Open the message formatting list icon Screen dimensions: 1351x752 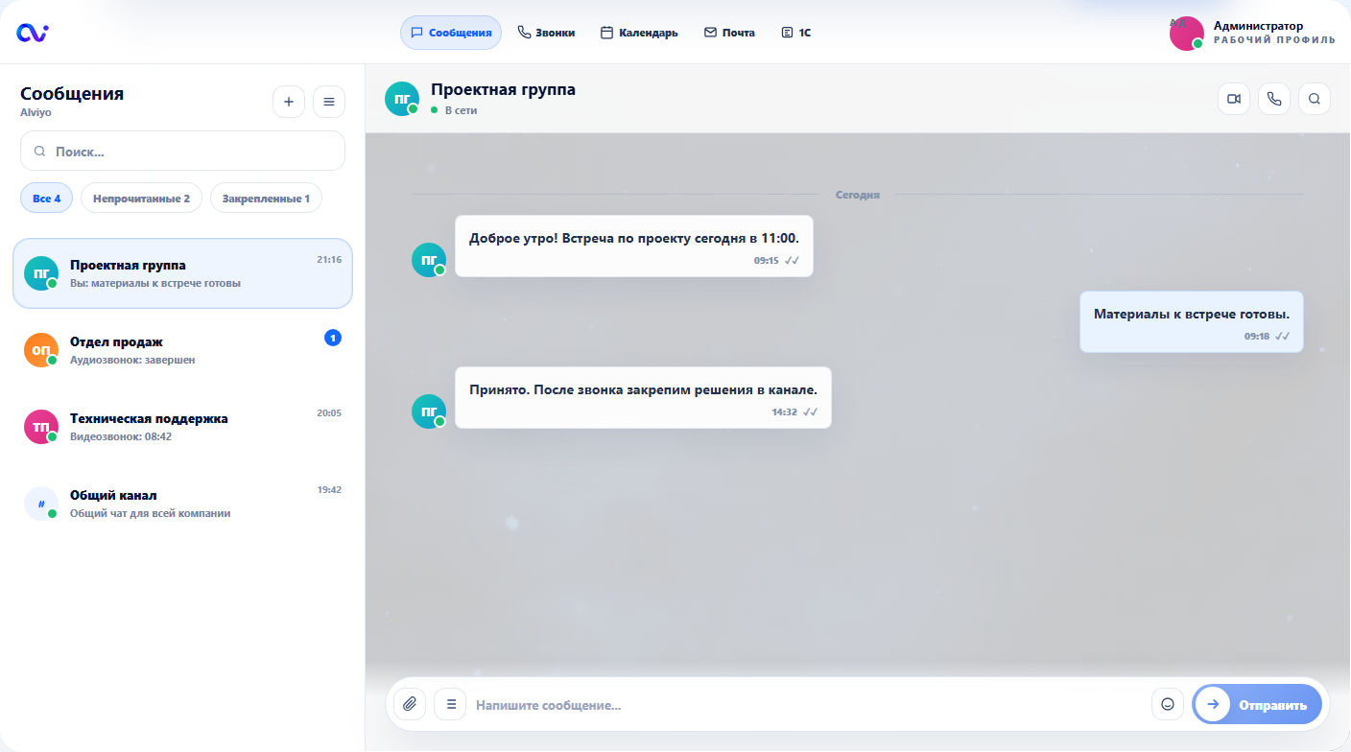click(x=450, y=704)
